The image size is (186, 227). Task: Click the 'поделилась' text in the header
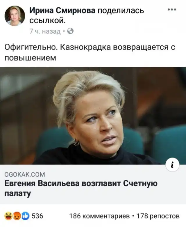121,11
